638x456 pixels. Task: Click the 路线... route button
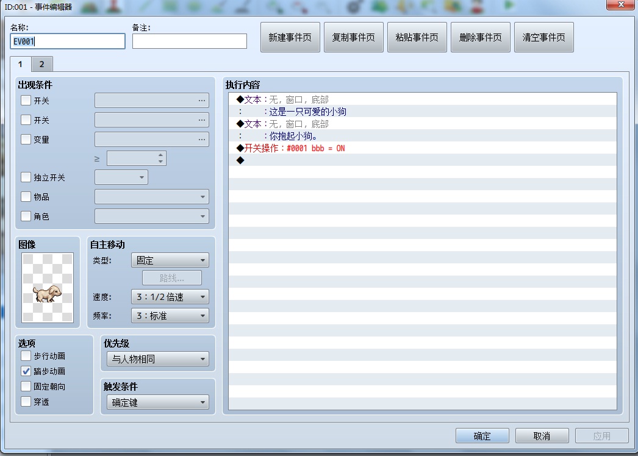click(172, 278)
